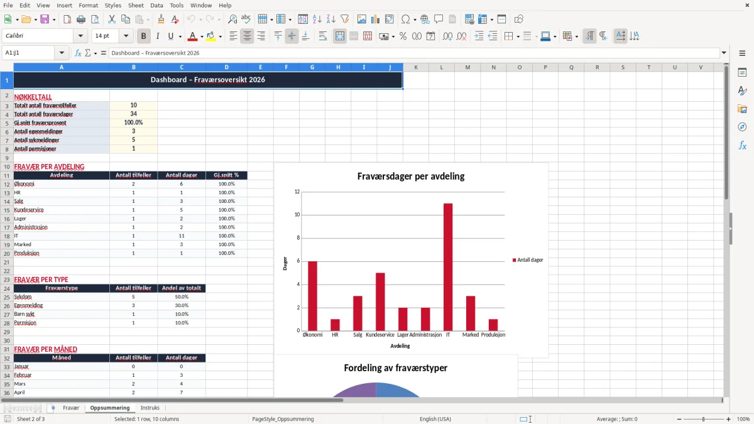Switch to the Instruks sheet tab
This screenshot has width=754, height=424.
(x=150, y=408)
